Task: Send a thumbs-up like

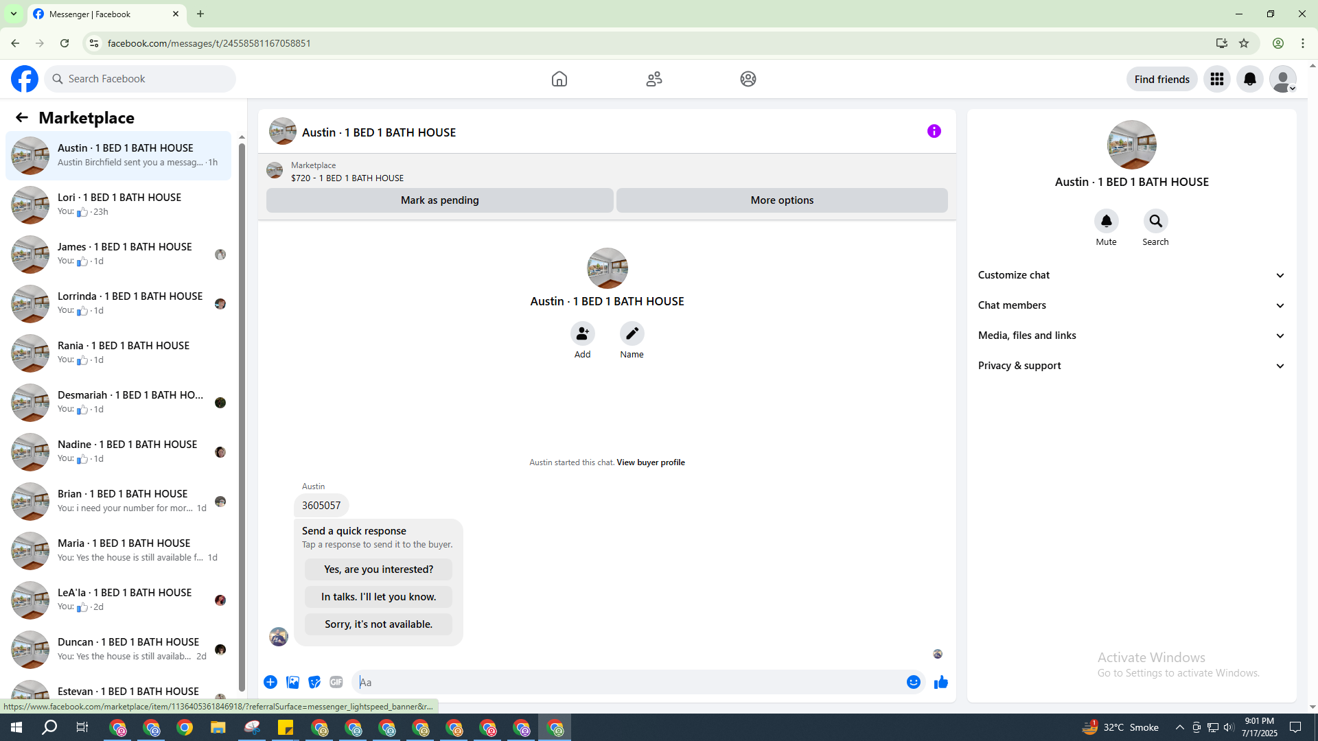Action: click(x=941, y=682)
